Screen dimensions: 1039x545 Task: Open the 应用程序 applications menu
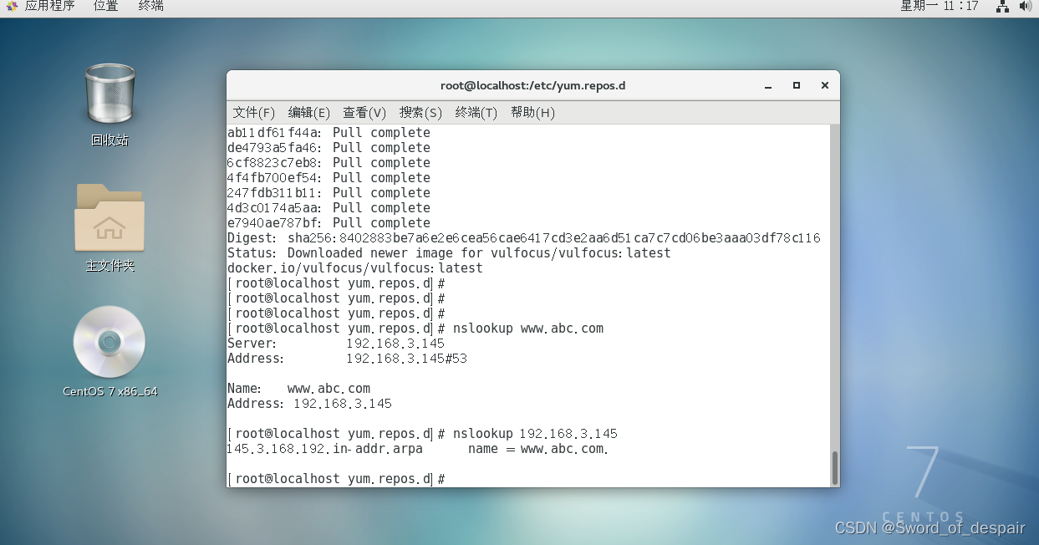click(48, 7)
